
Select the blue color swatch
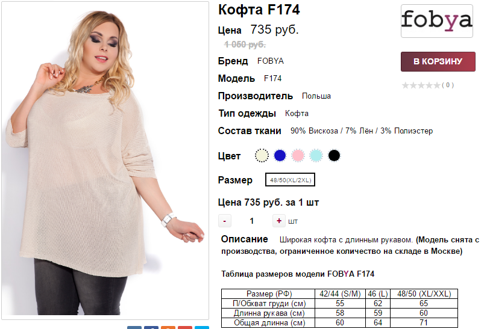pos(280,156)
